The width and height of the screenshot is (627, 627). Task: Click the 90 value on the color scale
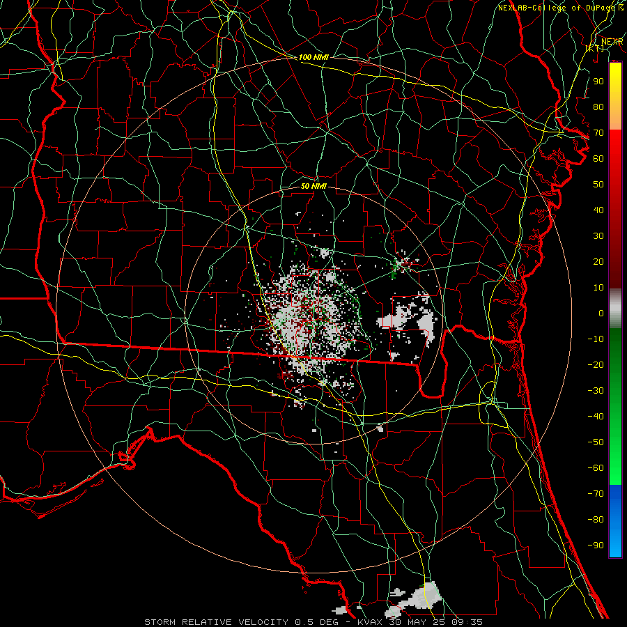click(x=598, y=82)
